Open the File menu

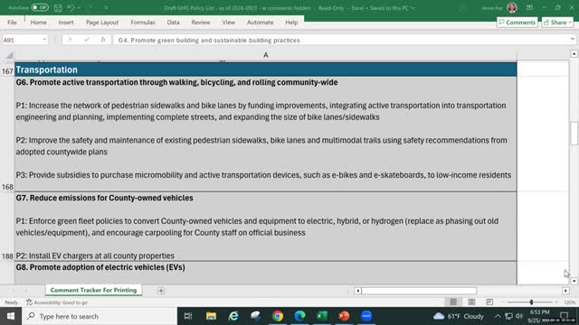click(x=12, y=23)
